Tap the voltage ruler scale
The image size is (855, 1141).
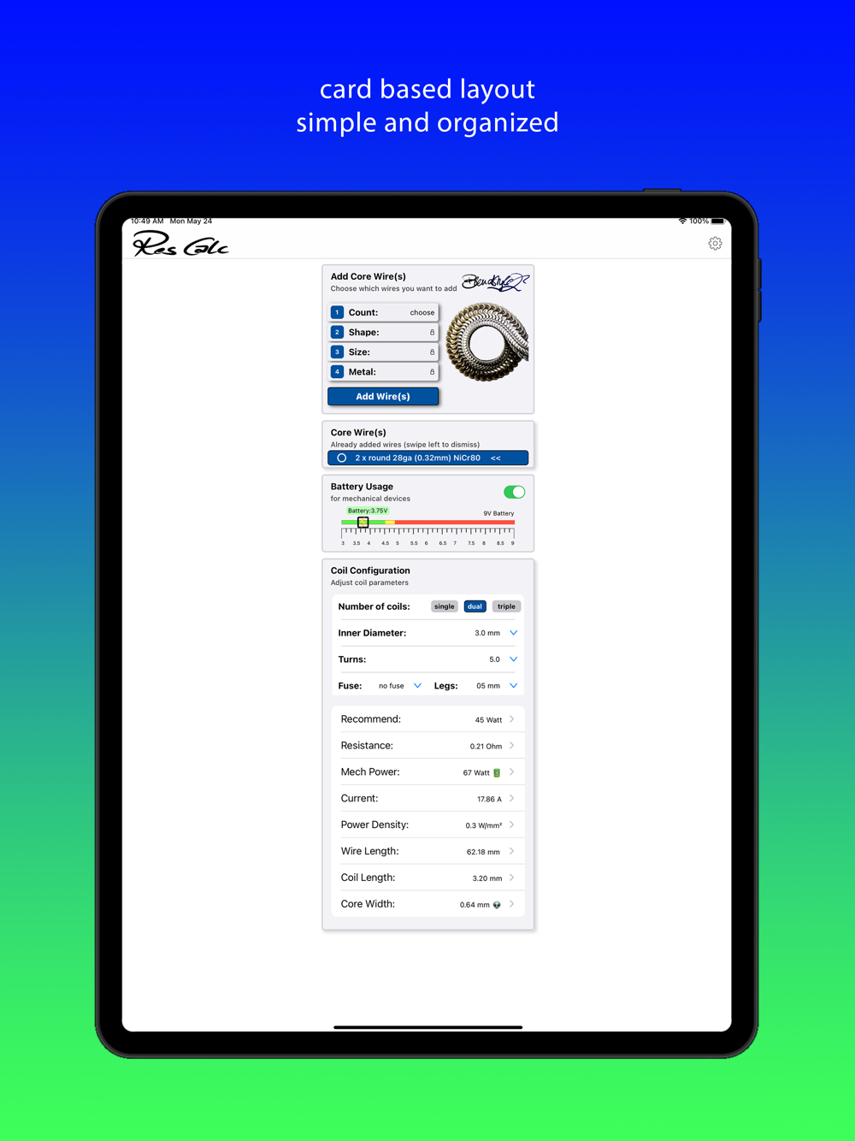pyautogui.click(x=427, y=536)
